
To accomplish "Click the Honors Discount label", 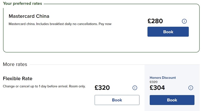I will pos(163,78).
